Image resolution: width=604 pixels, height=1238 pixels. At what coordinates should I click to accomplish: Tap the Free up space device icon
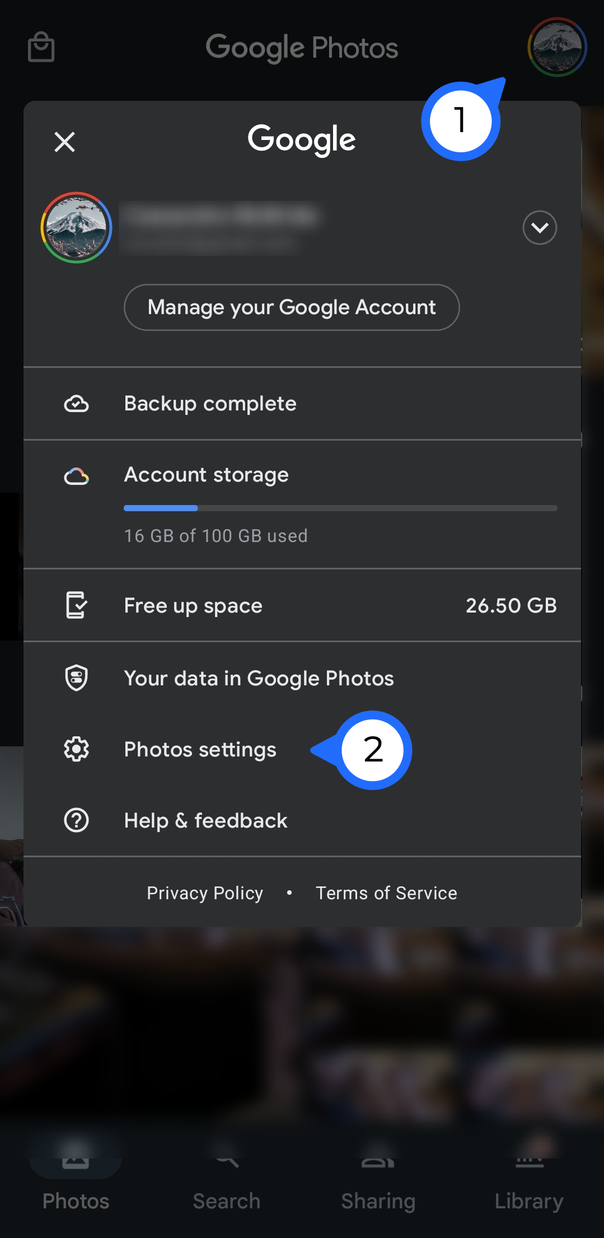pyautogui.click(x=76, y=605)
